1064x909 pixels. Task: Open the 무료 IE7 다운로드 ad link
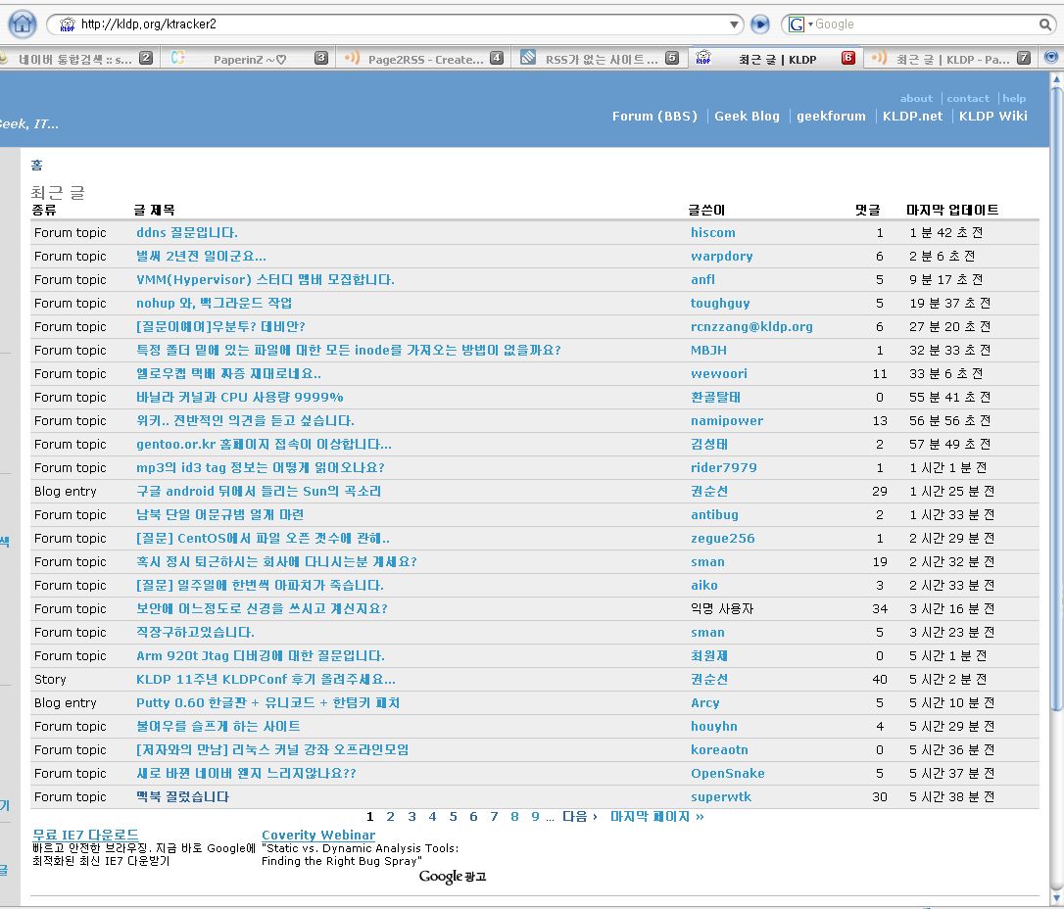pos(85,836)
